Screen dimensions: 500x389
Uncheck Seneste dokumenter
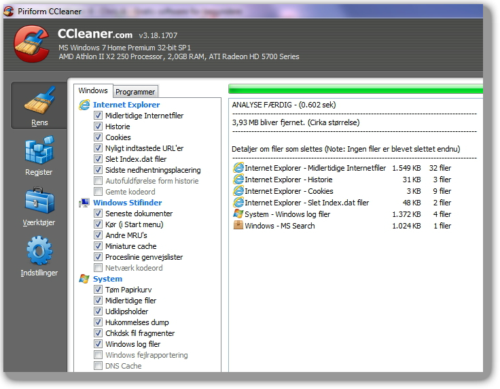click(x=98, y=213)
